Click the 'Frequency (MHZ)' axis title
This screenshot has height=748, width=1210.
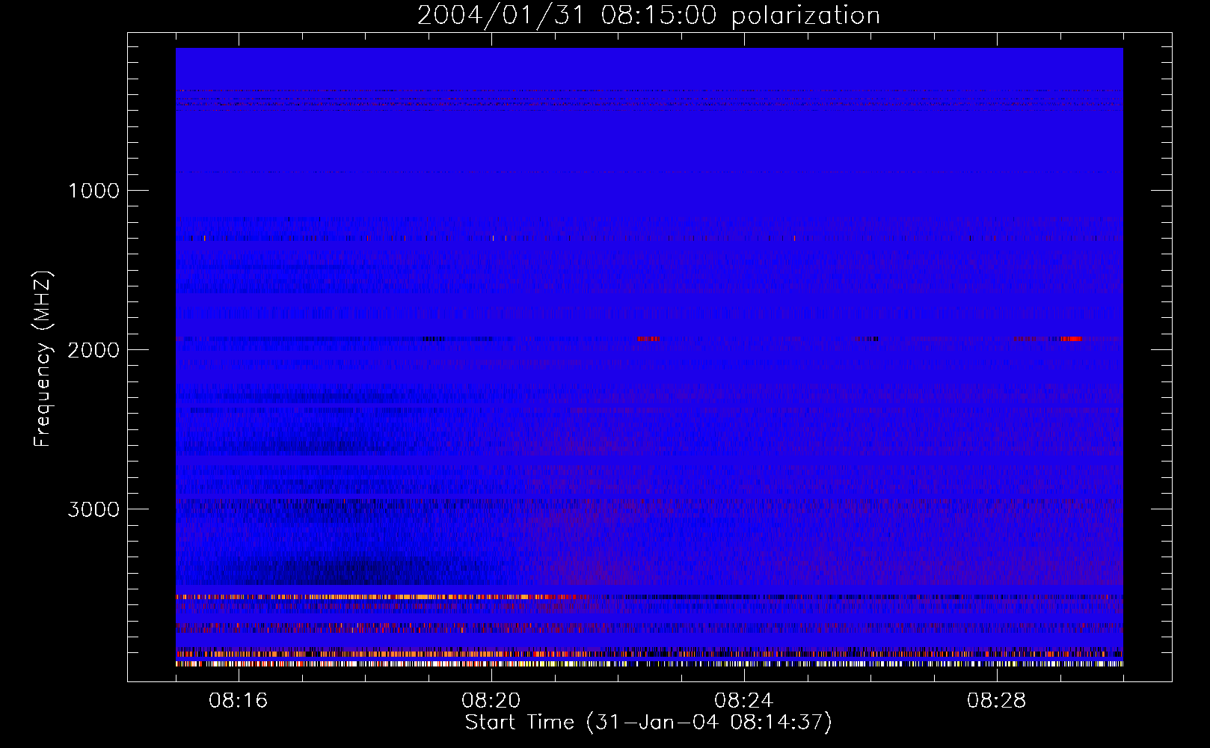pyautogui.click(x=43, y=359)
